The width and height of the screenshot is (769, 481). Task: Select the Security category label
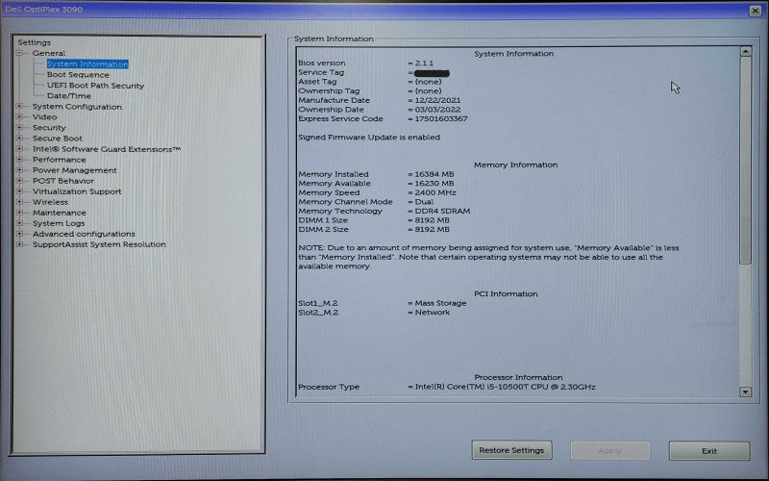pyautogui.click(x=49, y=128)
